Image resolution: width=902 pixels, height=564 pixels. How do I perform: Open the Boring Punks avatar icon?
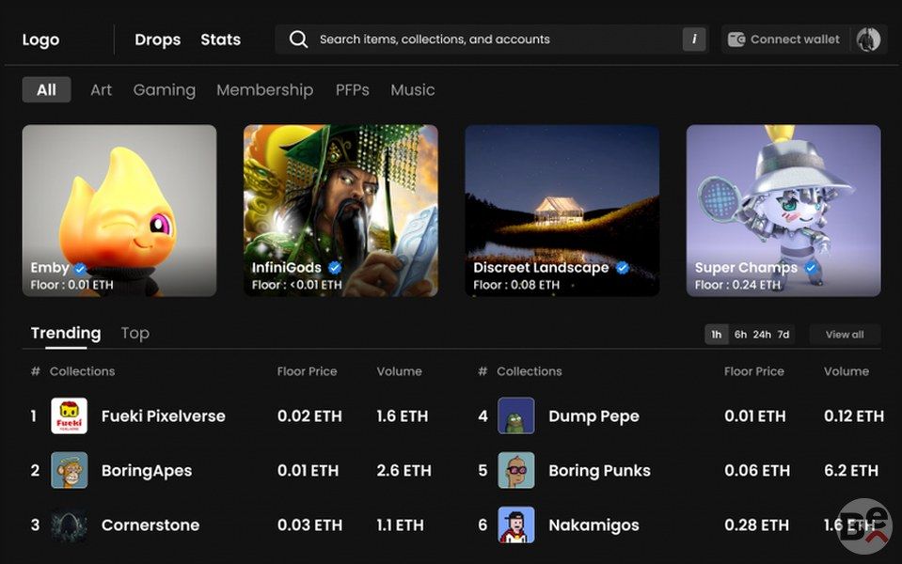(515, 471)
